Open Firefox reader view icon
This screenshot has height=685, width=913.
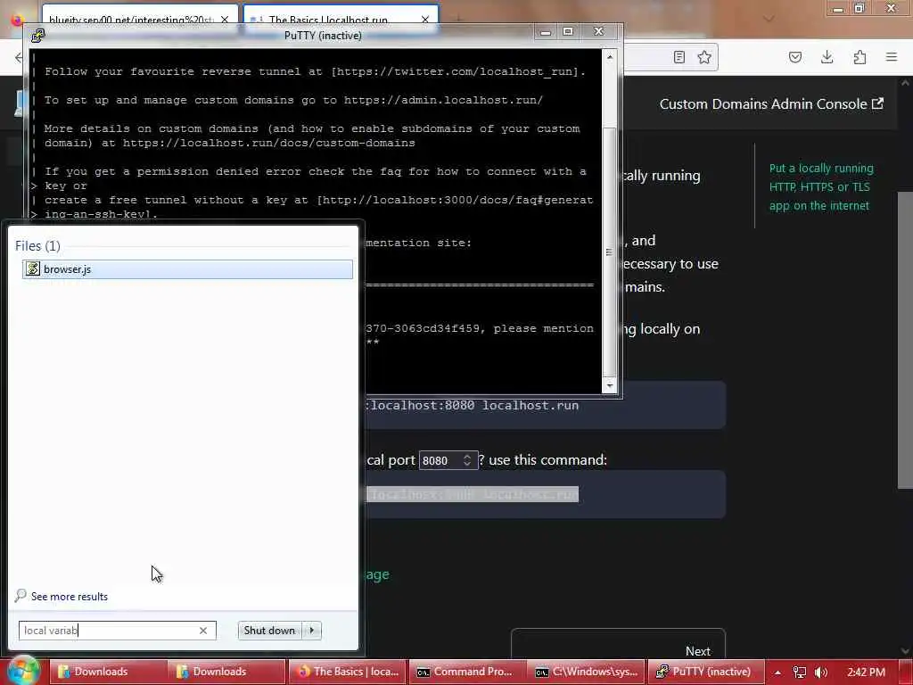click(679, 57)
